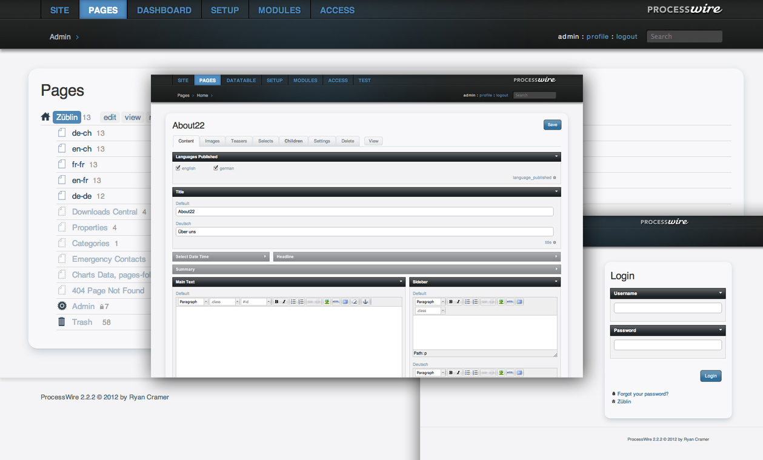Image resolution: width=763 pixels, height=460 pixels.
Task: Open .class dropdown in Main Text editor
Action: [x=224, y=302]
